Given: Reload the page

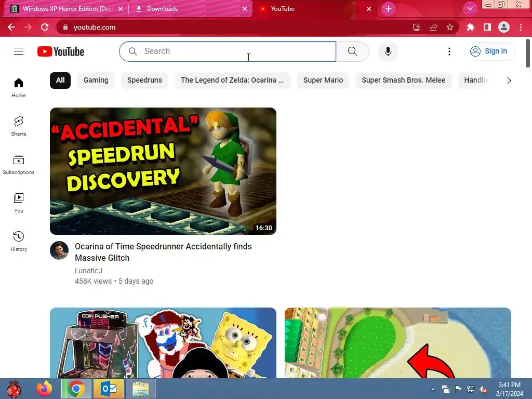Looking at the screenshot, I should [x=45, y=27].
